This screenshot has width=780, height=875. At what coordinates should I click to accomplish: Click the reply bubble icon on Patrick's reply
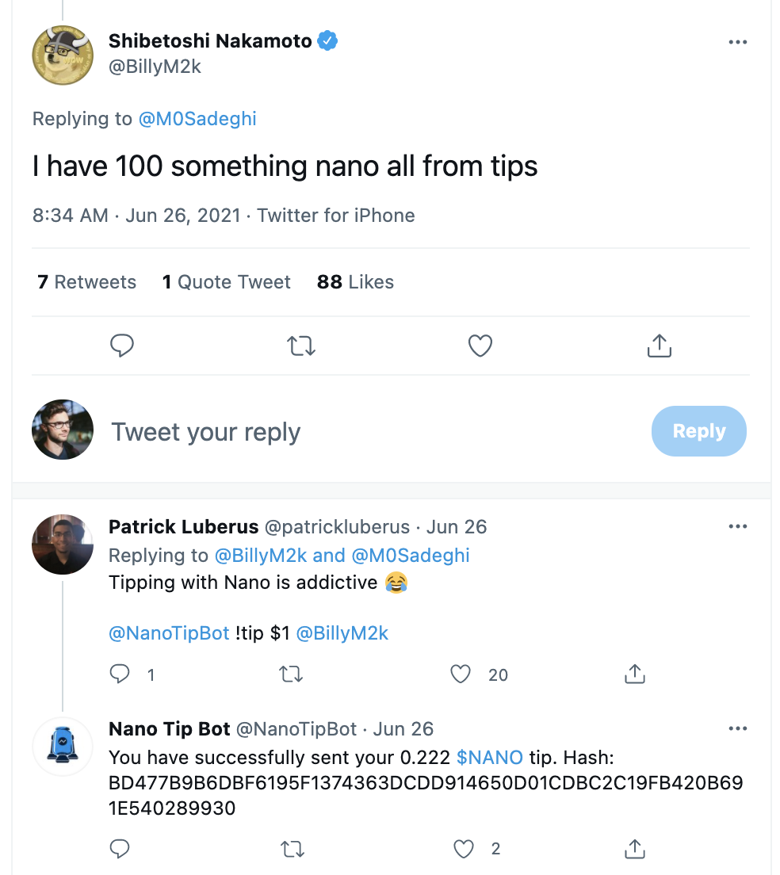click(x=120, y=674)
